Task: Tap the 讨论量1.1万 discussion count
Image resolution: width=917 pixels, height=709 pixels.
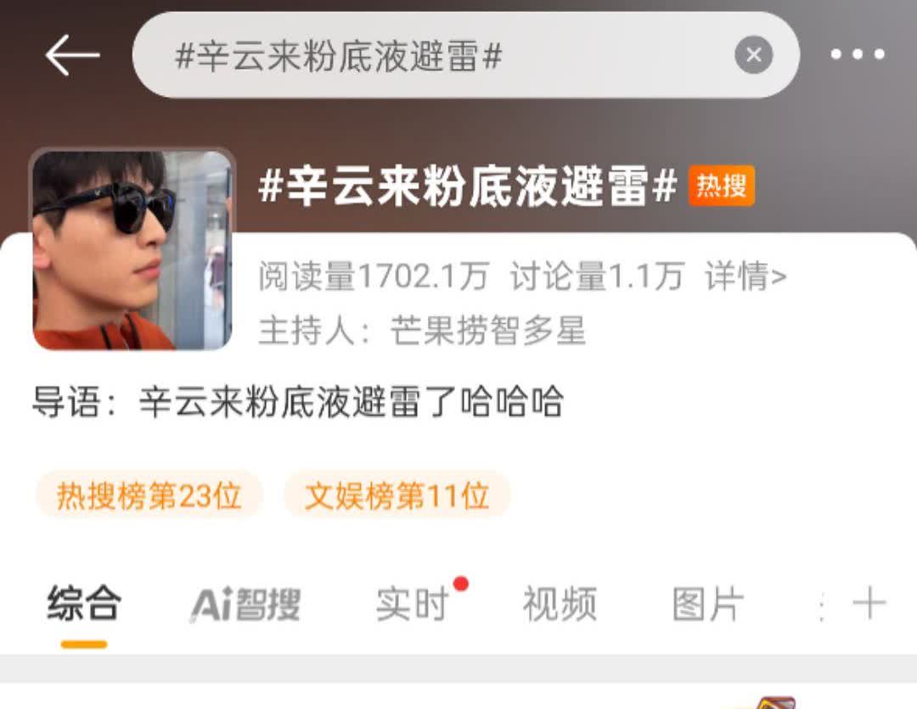Action: click(597, 276)
